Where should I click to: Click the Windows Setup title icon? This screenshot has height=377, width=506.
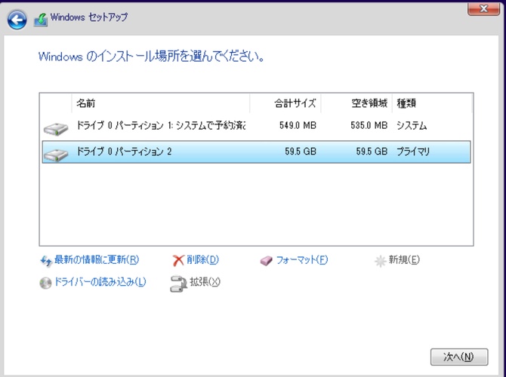click(x=41, y=19)
